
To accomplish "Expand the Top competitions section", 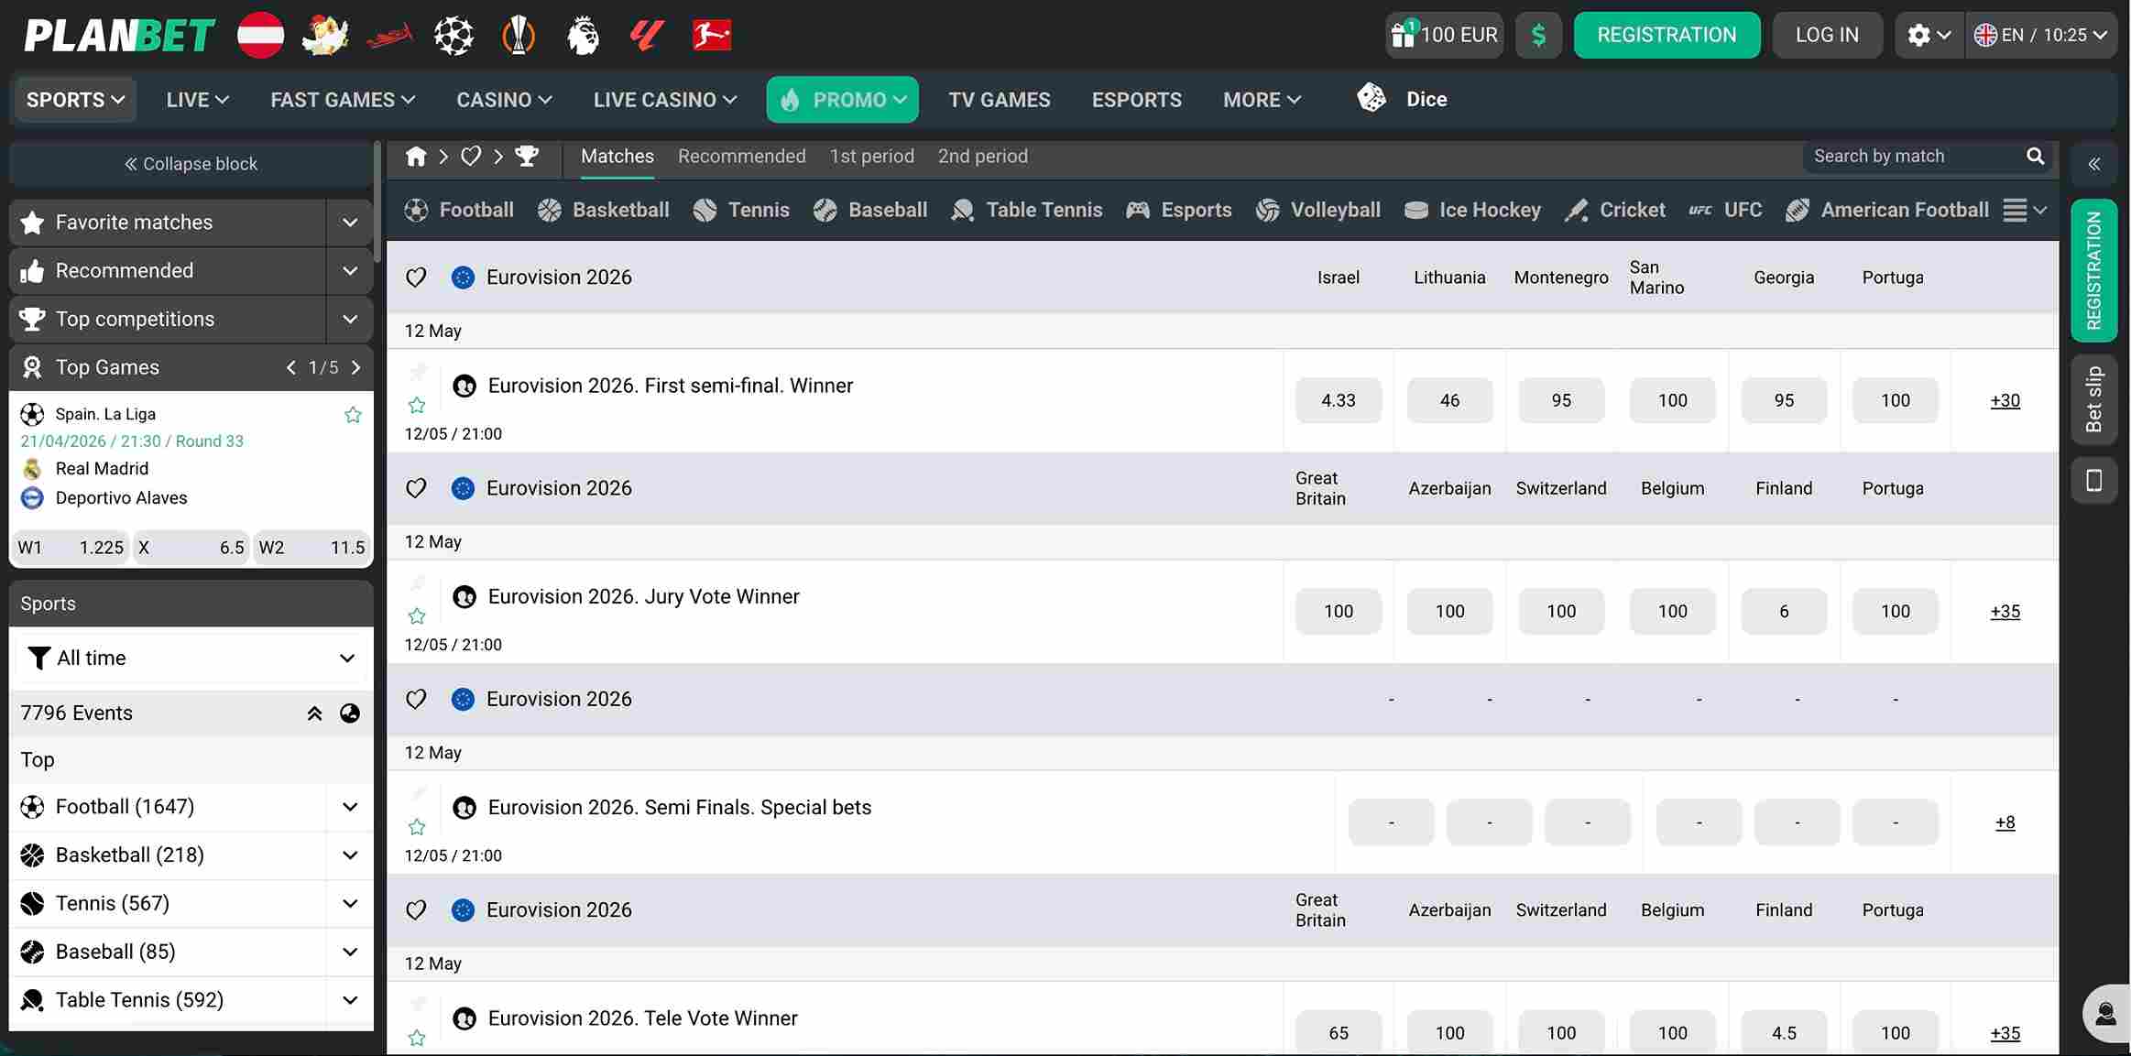I will [x=350, y=320].
